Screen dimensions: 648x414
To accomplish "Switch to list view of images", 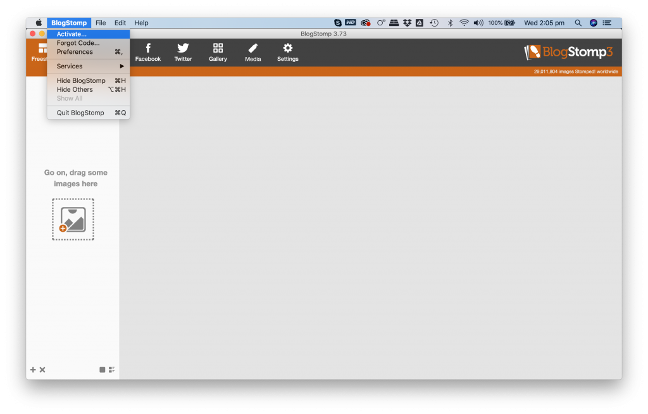I will pos(111,370).
